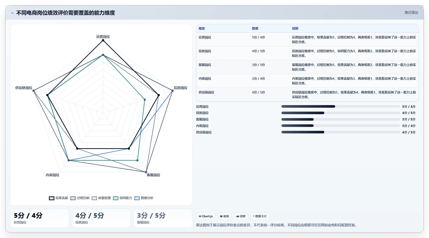Click the 3分 / 5分 value in the 客服岗位 table row
This screenshot has height=238, width=429.
pyautogui.click(x=258, y=65)
